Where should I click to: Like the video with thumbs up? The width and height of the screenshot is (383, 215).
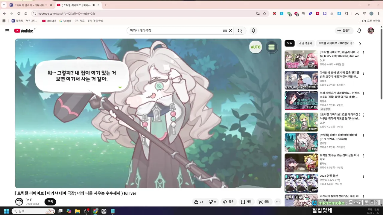tap(198, 202)
